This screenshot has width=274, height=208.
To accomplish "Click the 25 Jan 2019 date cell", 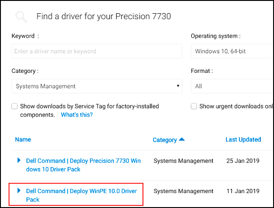I will tap(242, 161).
